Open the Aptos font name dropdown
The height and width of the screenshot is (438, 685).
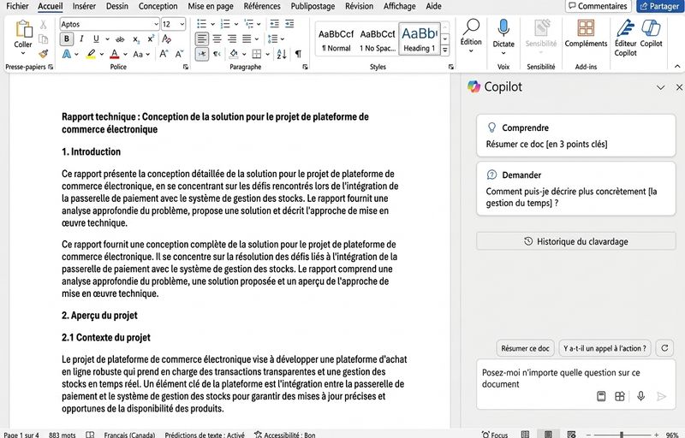(156, 24)
